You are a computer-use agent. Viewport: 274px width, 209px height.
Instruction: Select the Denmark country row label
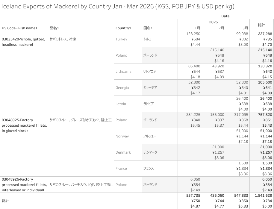[x=123, y=152]
